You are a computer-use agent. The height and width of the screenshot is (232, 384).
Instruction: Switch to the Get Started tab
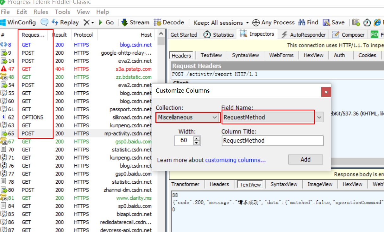pyautogui.click(x=184, y=35)
